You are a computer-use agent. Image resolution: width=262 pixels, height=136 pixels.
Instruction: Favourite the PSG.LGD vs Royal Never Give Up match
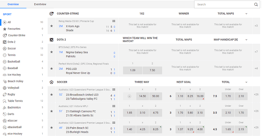(52, 69)
